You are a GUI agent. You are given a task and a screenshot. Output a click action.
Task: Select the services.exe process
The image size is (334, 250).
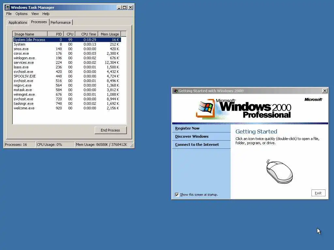point(67,62)
